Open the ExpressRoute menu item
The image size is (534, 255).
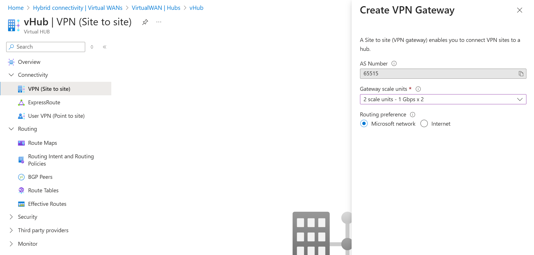pos(44,103)
